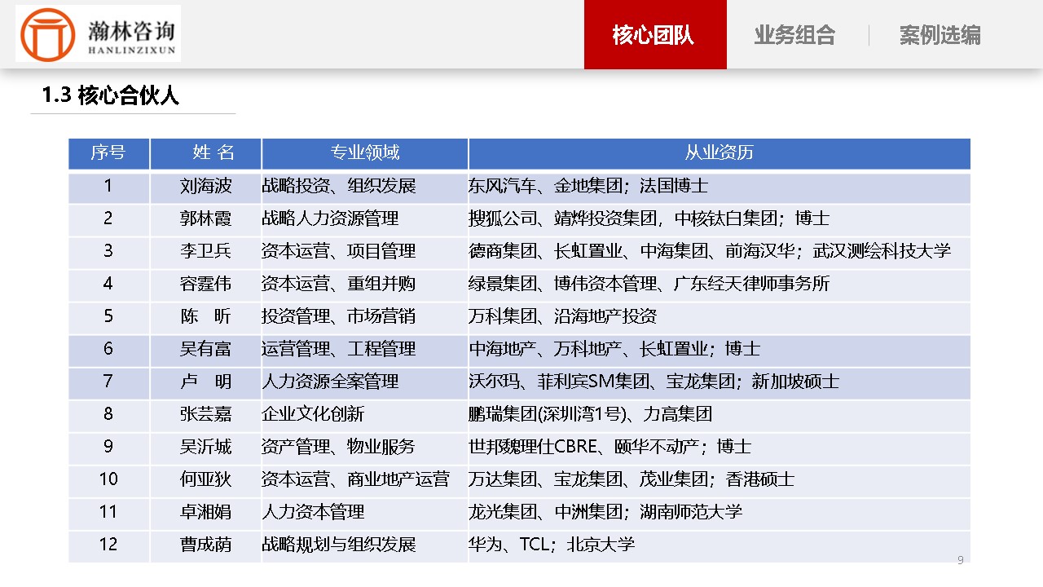Screen dimensions: 1043x587
Task: Click the 姓 名 column header
Action: [205, 153]
